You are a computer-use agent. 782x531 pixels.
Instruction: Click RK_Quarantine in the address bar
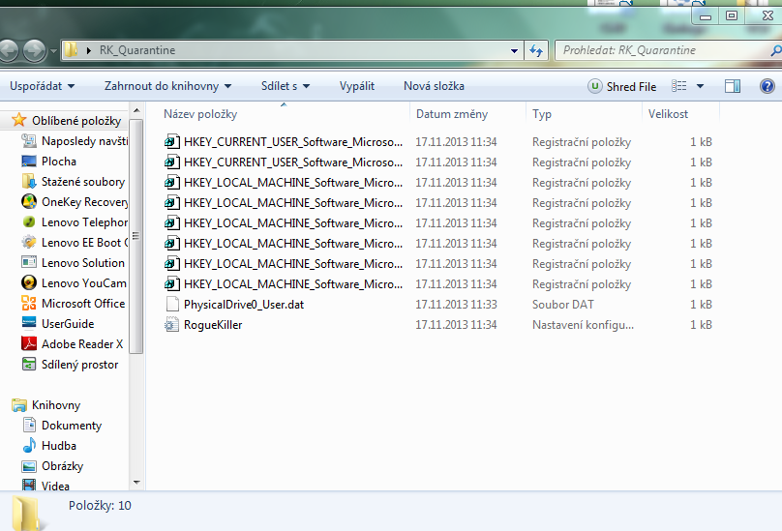click(x=137, y=50)
